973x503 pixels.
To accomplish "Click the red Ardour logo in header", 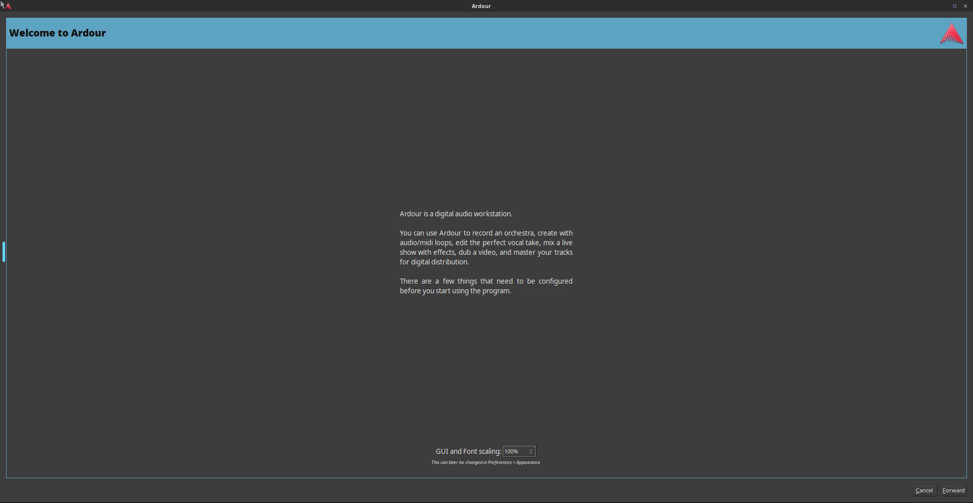I will pos(951,34).
